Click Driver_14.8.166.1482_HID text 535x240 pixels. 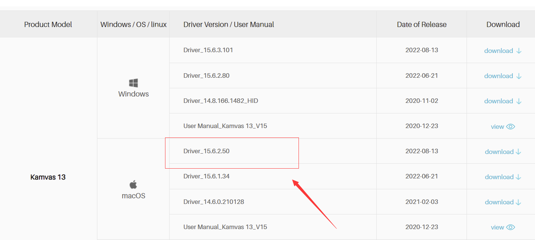[221, 101]
